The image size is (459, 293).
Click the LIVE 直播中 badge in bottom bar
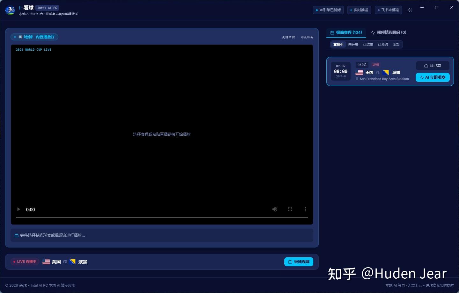[25, 262]
